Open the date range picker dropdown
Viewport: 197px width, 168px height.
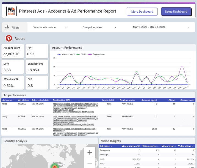[161, 27]
